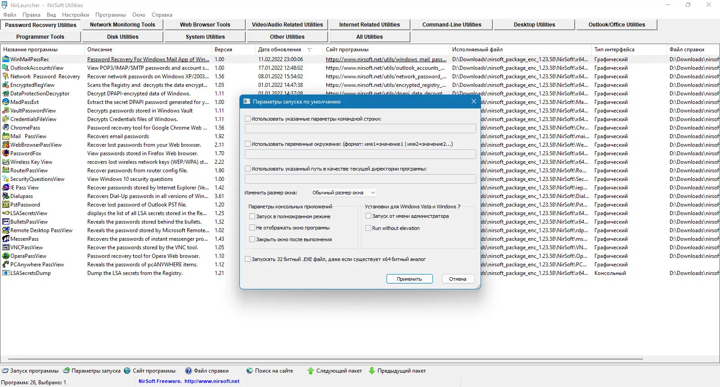Click the environment variables text field
Screen dimensions: 720x387
(x=360, y=154)
